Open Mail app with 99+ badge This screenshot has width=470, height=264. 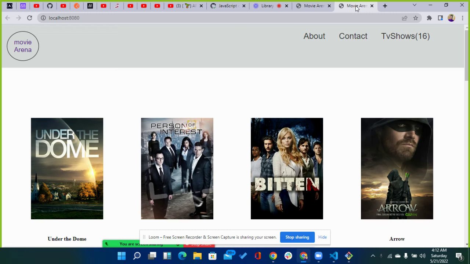pyautogui.click(x=228, y=256)
